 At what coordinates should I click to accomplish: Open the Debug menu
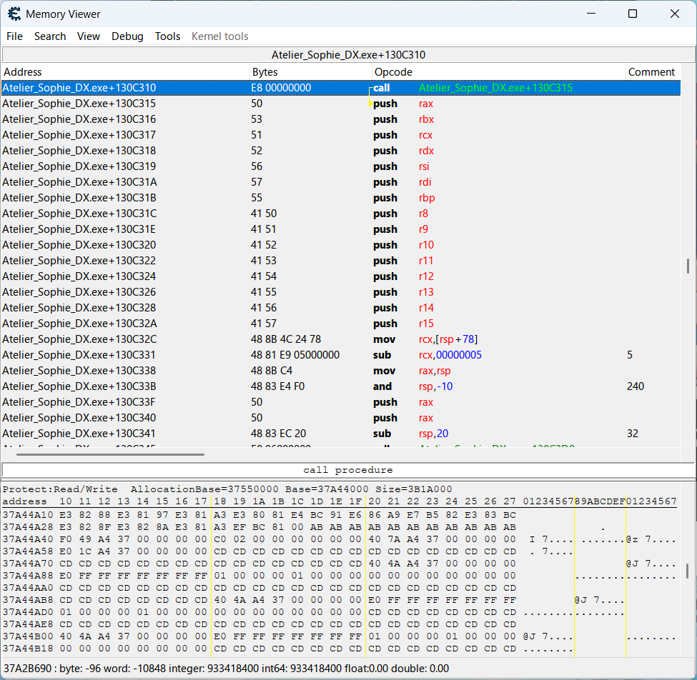[127, 36]
